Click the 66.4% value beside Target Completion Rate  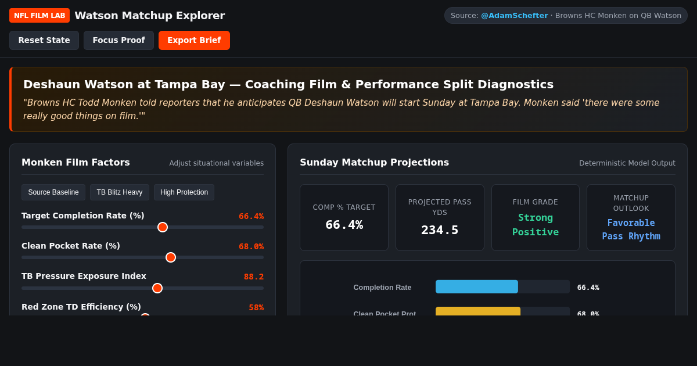pyautogui.click(x=251, y=216)
